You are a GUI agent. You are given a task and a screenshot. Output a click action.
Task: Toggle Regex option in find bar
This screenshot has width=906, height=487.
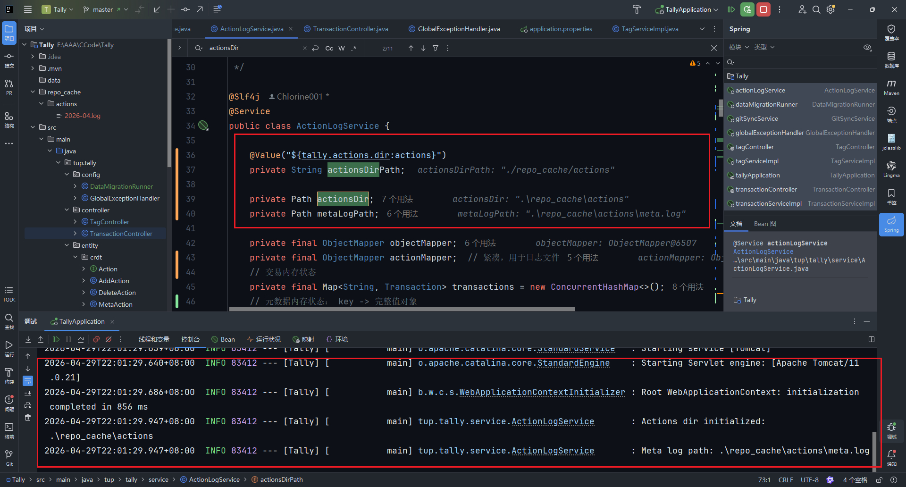(x=354, y=48)
